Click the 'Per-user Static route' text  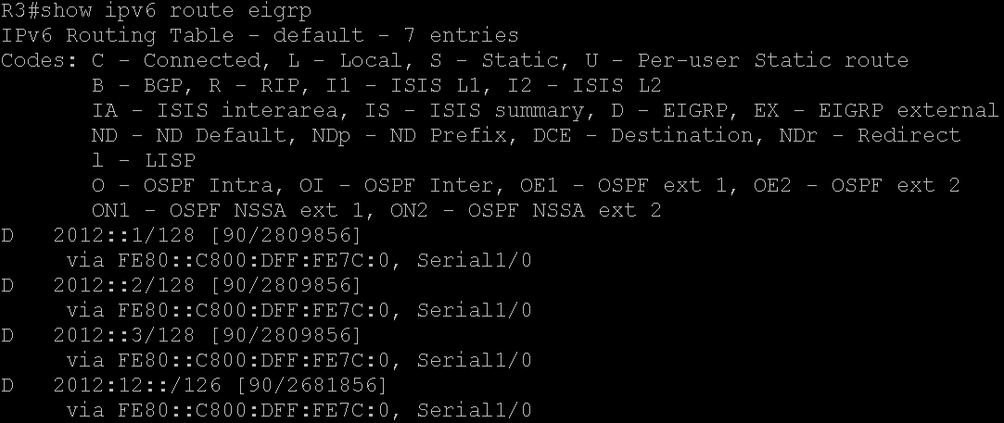[773, 61]
